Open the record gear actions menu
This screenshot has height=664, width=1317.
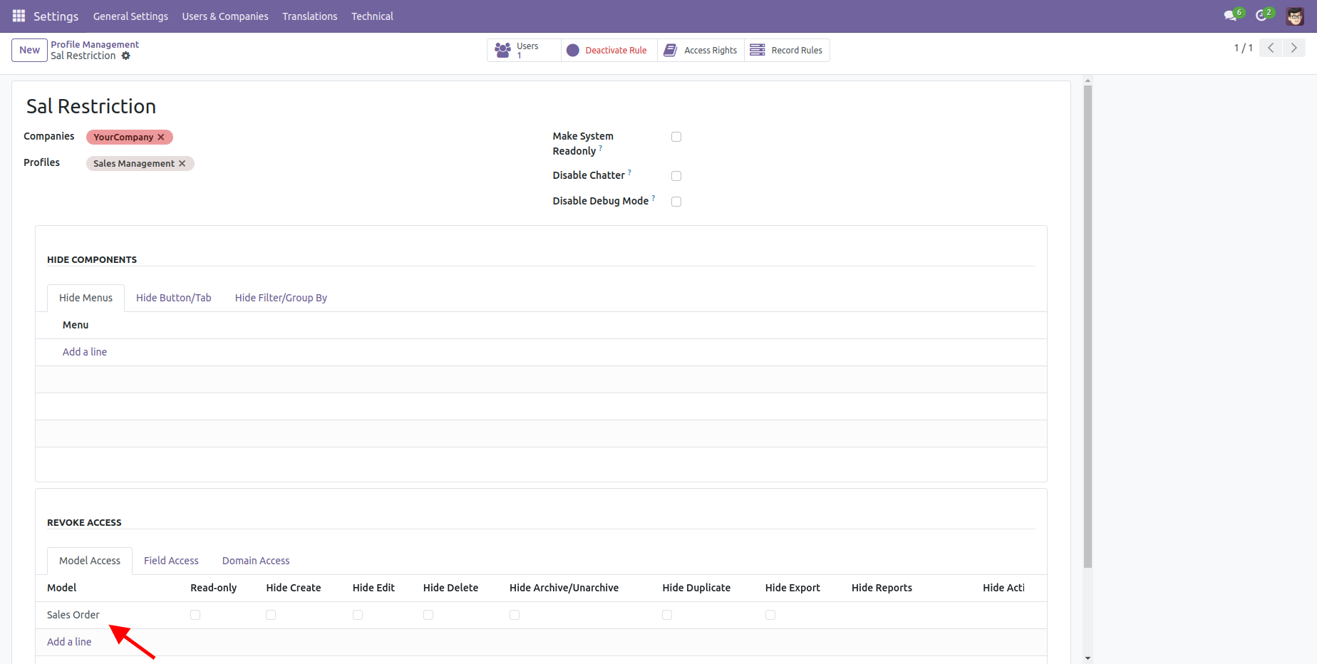[x=126, y=56]
